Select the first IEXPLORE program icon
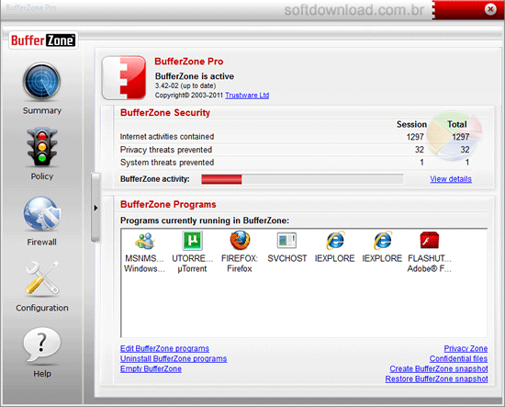This screenshot has height=407, width=505. 335,241
